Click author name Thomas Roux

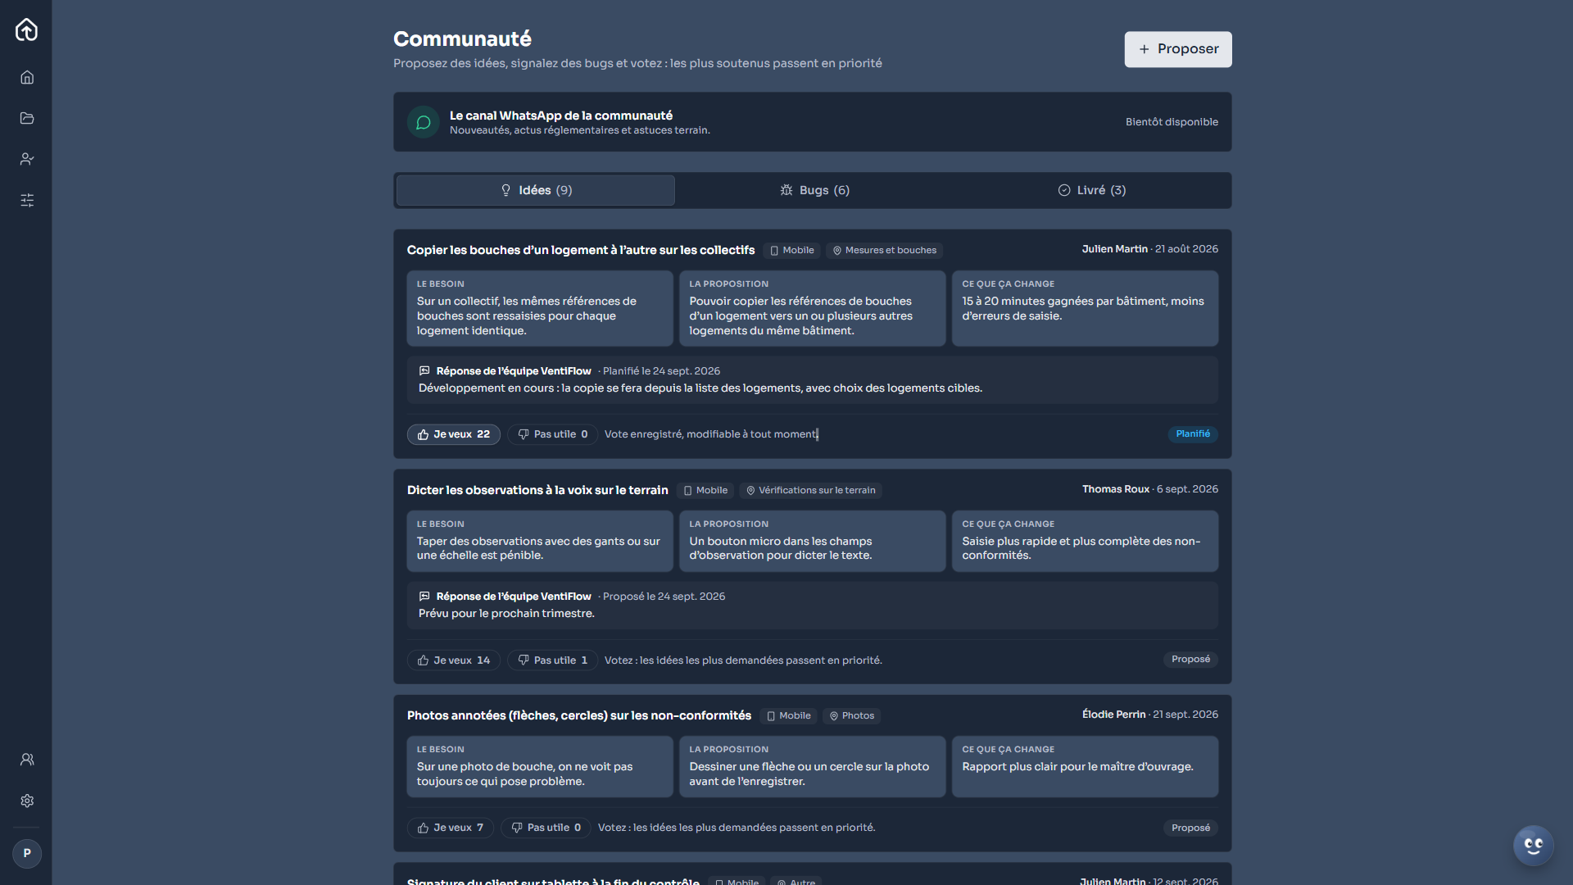(1116, 489)
